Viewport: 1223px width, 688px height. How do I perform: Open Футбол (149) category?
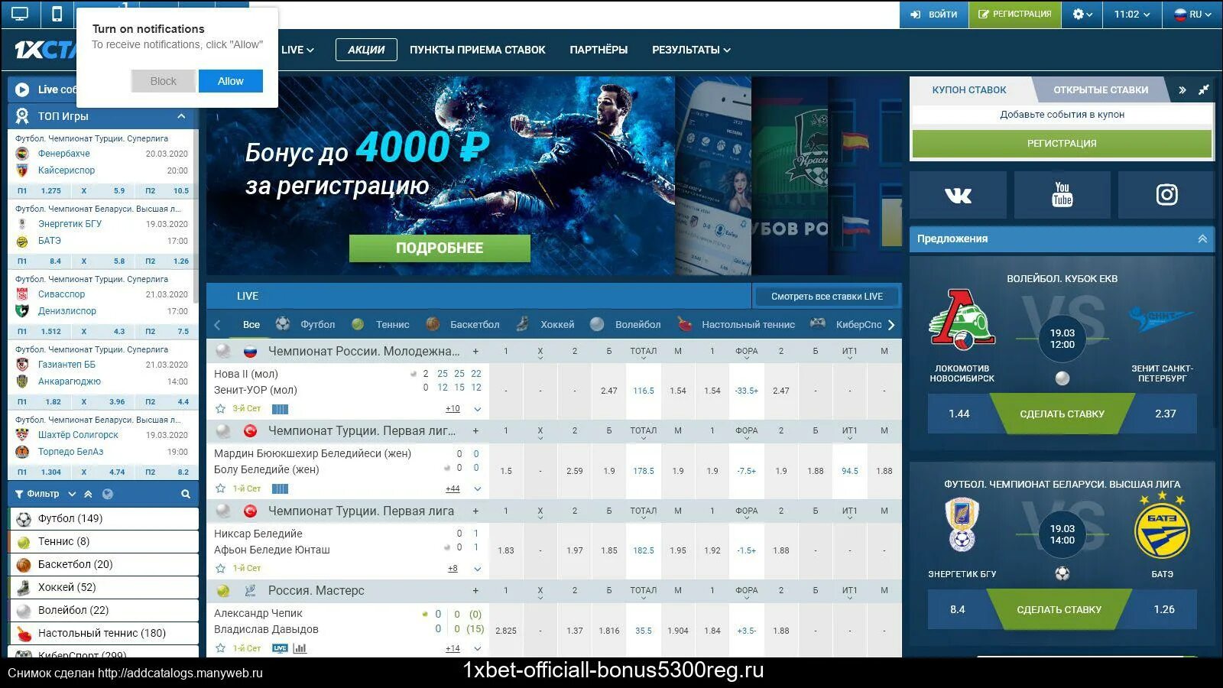[103, 518]
